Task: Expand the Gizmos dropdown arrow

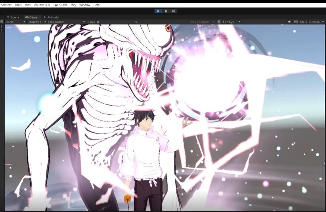Action: 323,22
